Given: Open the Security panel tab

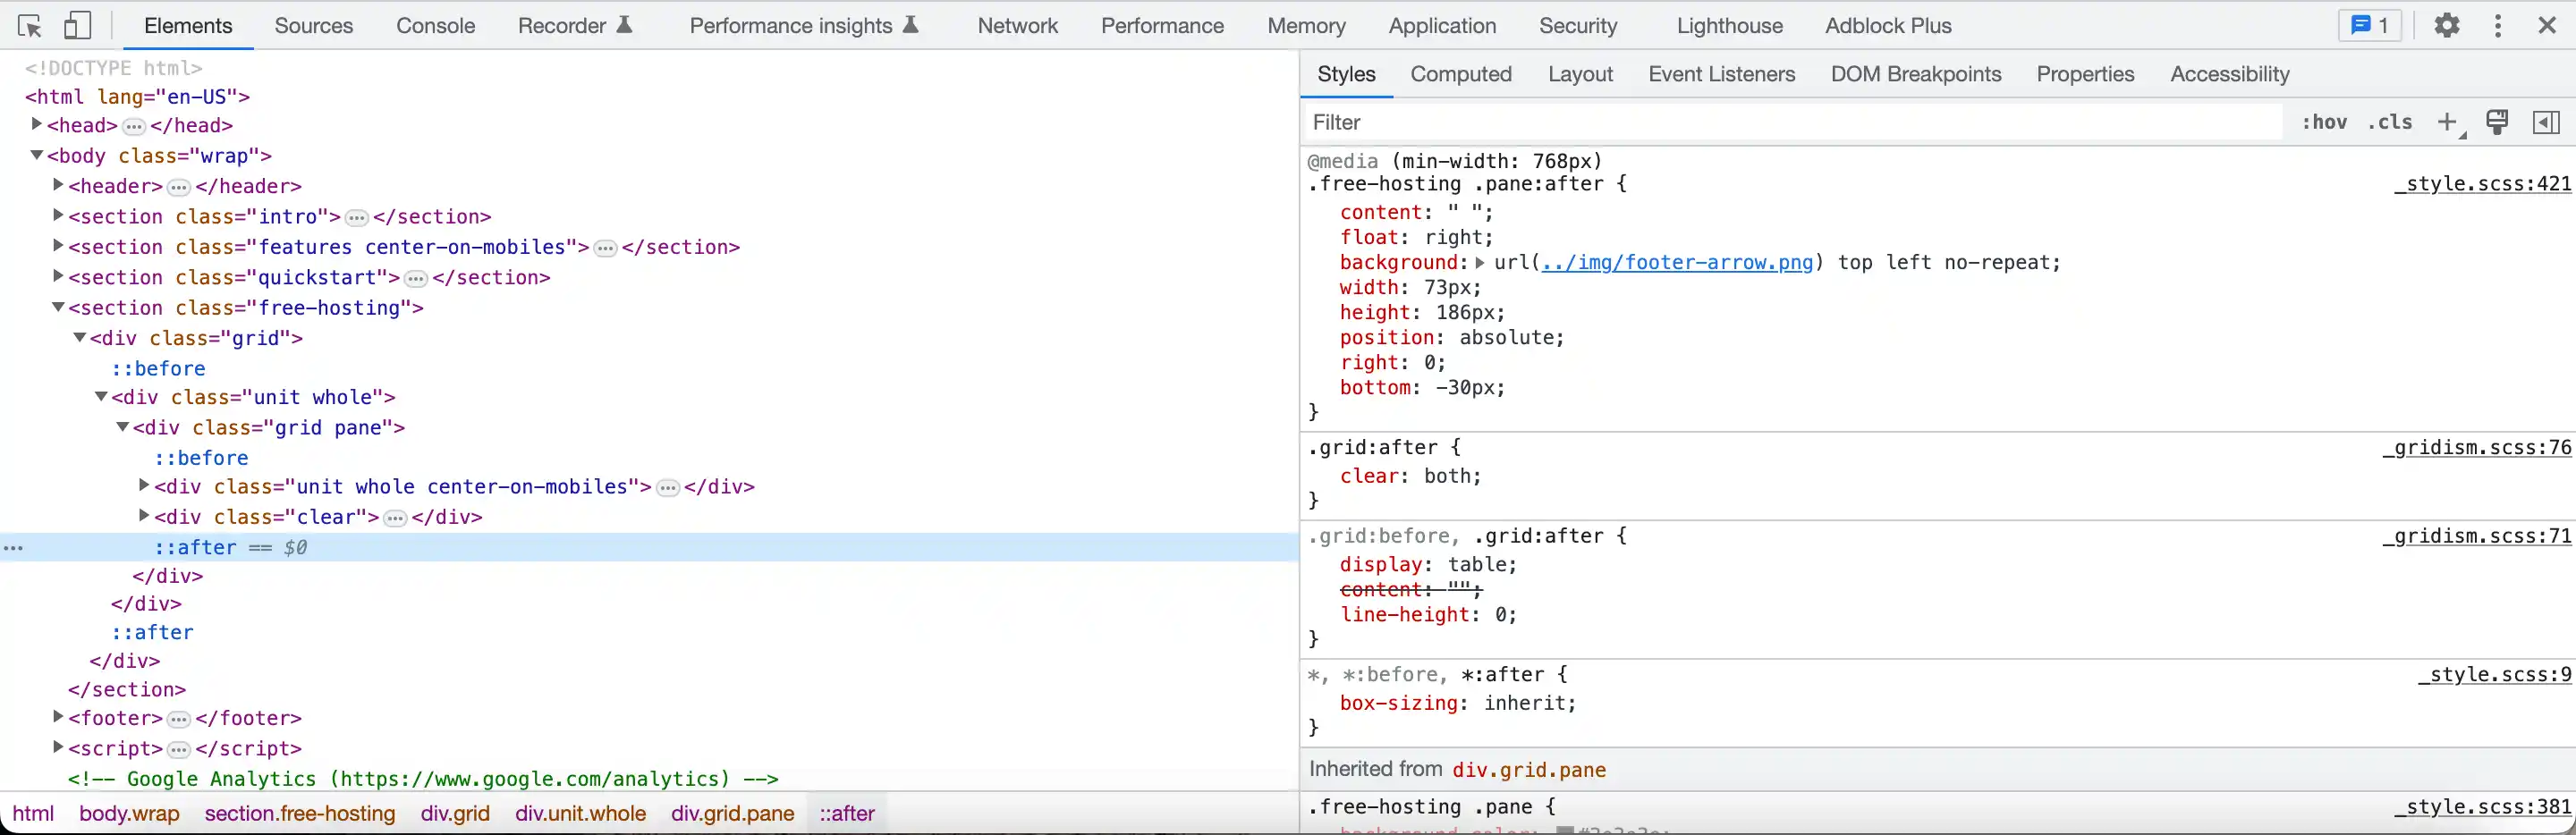Looking at the screenshot, I should 1578,26.
